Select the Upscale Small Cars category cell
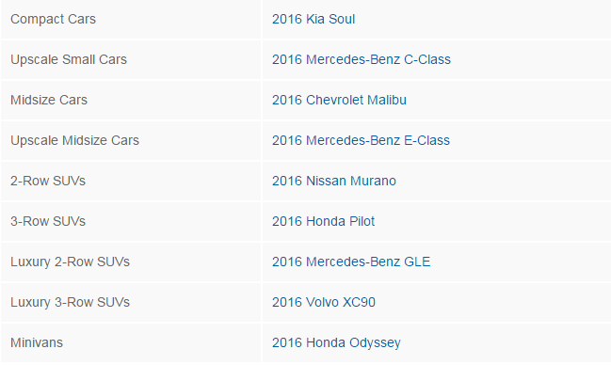 coord(131,59)
